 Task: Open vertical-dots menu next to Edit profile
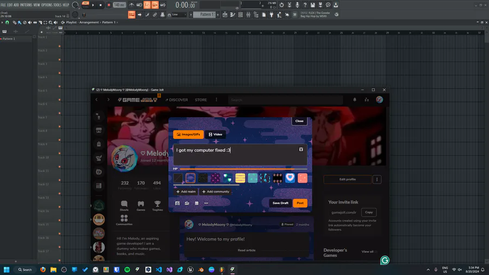click(x=377, y=180)
